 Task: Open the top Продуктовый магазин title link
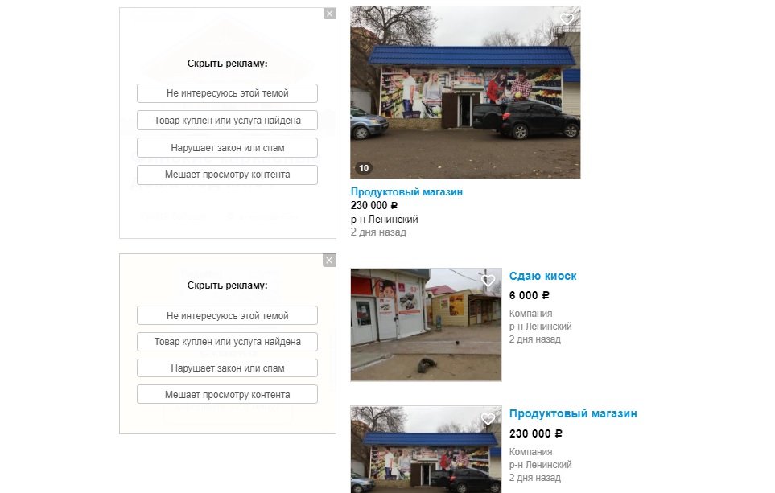(x=406, y=191)
